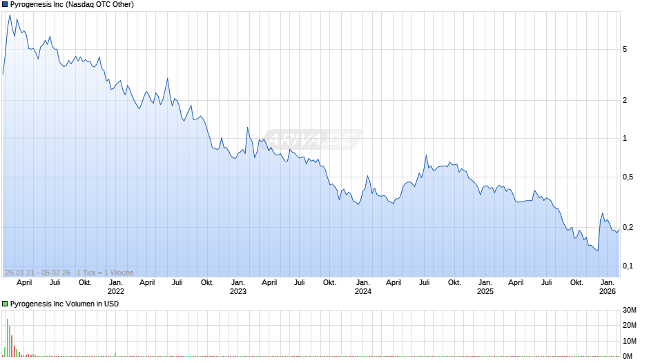Click the Jan. 2022 time axis label
The image size is (649, 363).
tap(116, 287)
